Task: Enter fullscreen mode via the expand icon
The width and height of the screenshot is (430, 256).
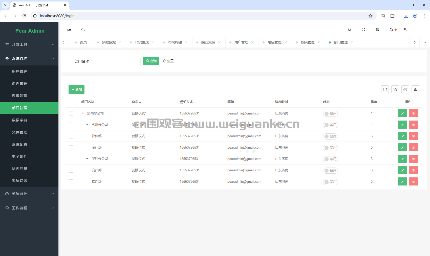Action: coord(363,30)
